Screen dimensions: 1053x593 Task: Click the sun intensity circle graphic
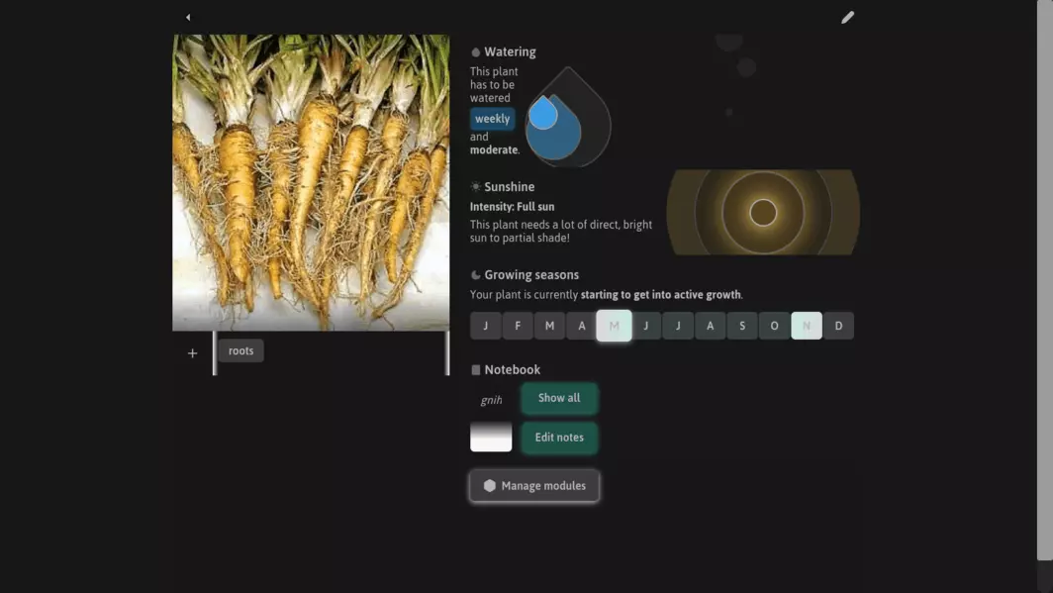[x=763, y=213]
